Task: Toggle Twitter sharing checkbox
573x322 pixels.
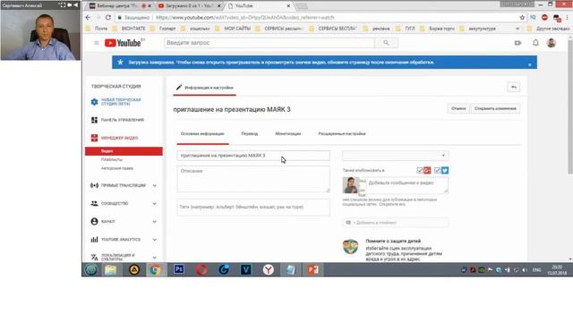Action: (437, 170)
